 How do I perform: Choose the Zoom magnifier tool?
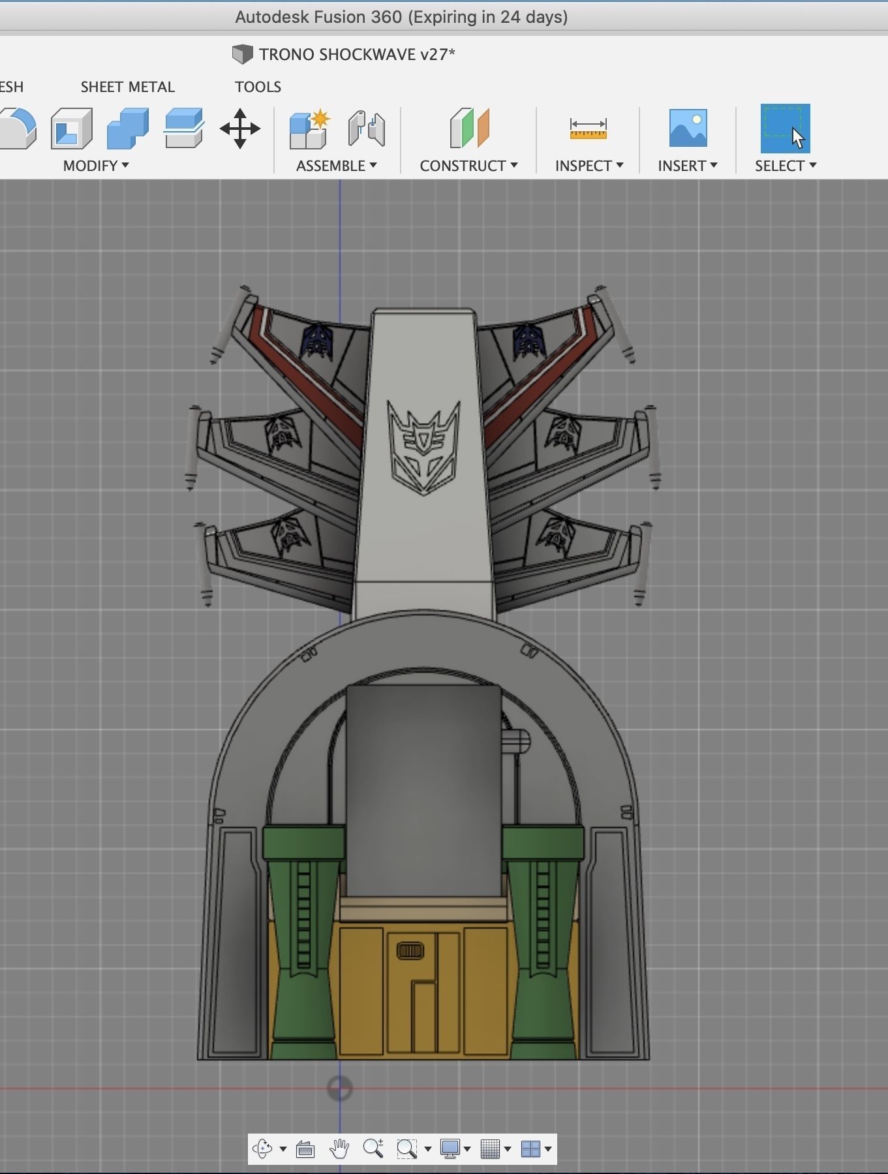[x=373, y=1149]
